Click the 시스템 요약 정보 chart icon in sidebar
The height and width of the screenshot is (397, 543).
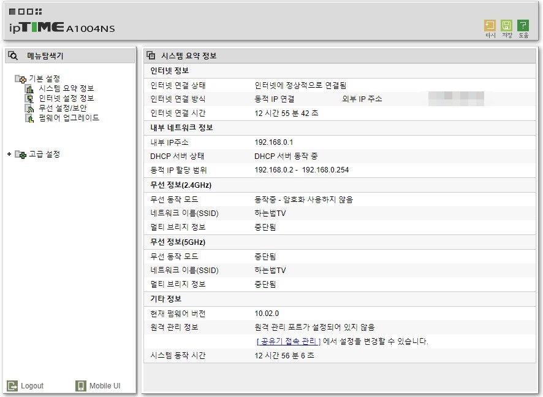coord(30,89)
